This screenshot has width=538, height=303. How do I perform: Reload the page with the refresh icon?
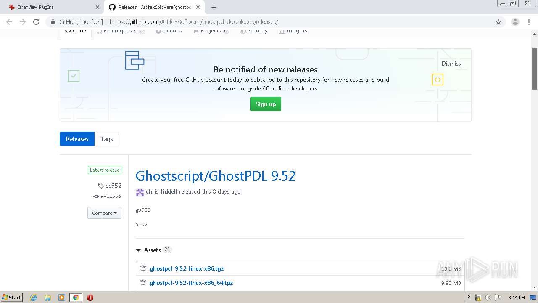click(x=36, y=22)
